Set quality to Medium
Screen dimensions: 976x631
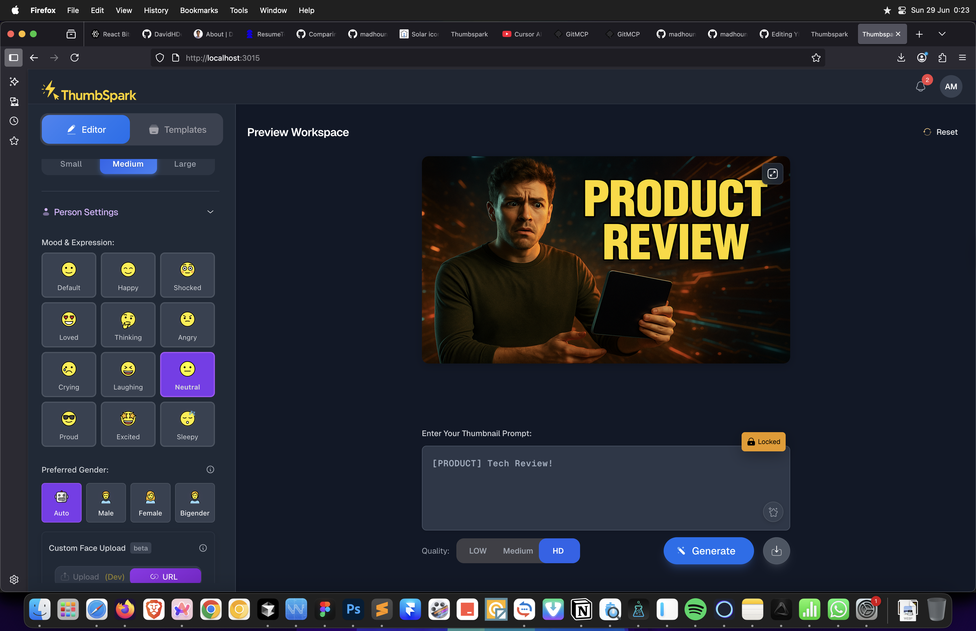pos(518,551)
